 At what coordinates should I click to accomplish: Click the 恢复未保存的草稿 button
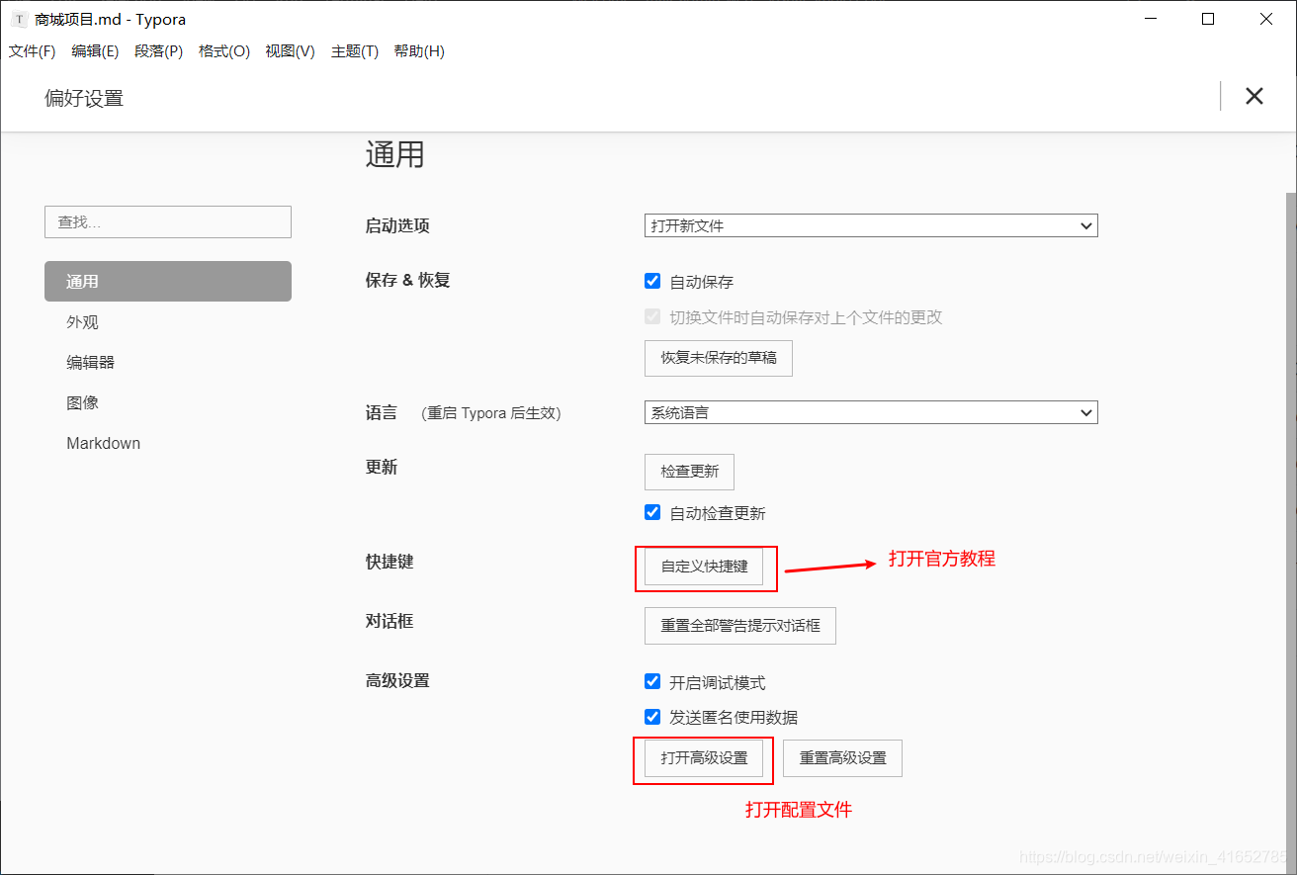coord(719,358)
